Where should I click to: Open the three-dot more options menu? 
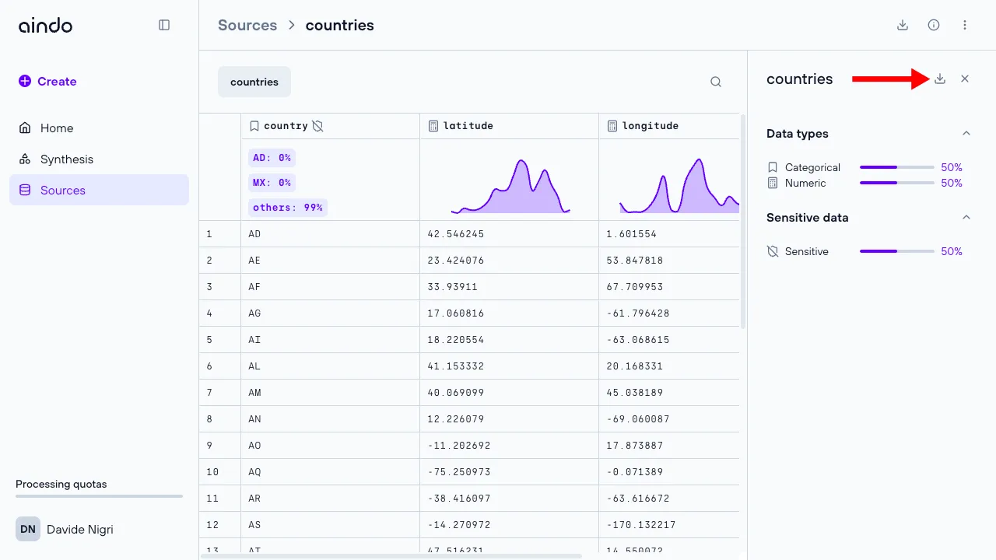(965, 25)
